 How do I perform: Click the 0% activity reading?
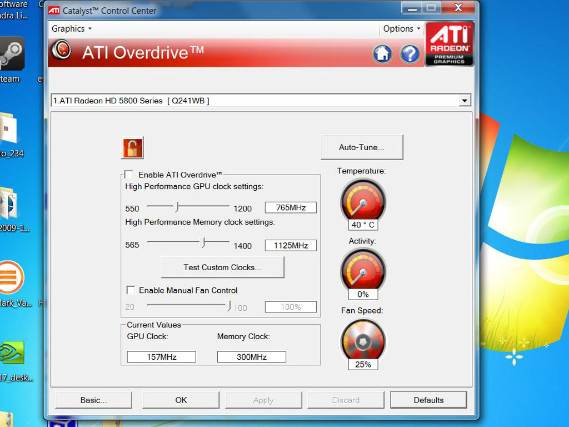pos(363,294)
